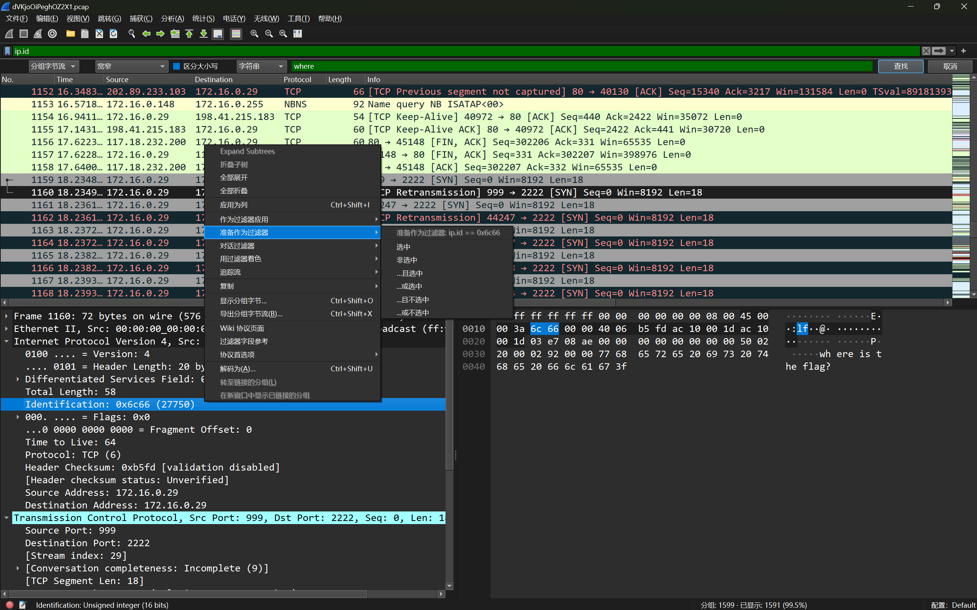
Task: Click the 取消 cancel button
Action: [950, 66]
